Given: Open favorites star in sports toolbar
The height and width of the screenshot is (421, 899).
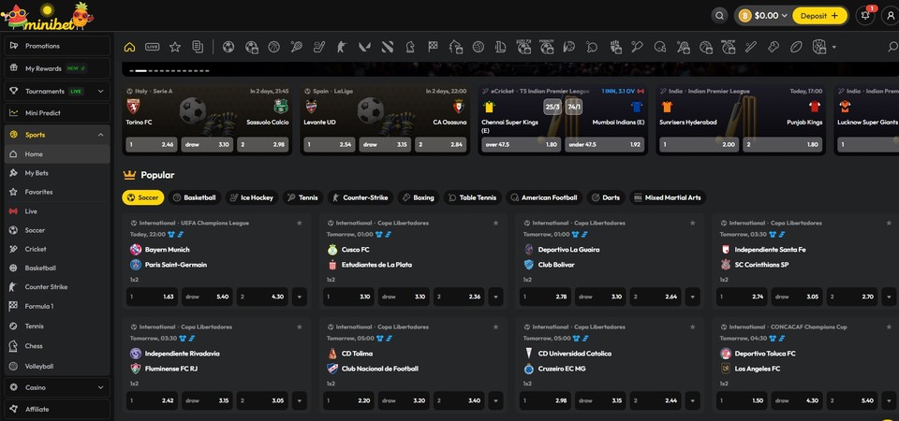Looking at the screenshot, I should tap(175, 47).
